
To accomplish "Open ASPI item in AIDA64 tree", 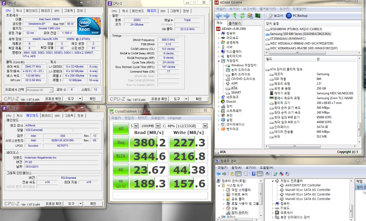I will [234, 84].
